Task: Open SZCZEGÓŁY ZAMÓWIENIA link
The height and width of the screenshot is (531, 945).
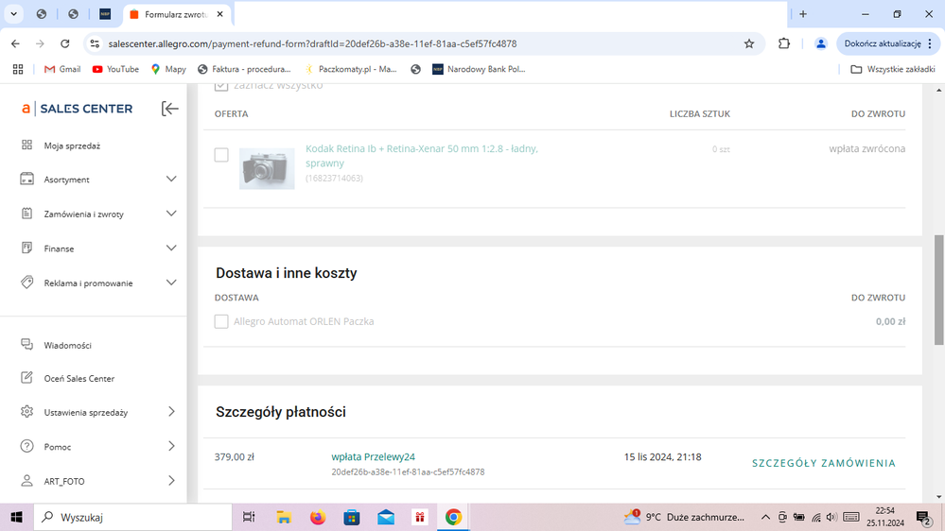Action: [823, 463]
